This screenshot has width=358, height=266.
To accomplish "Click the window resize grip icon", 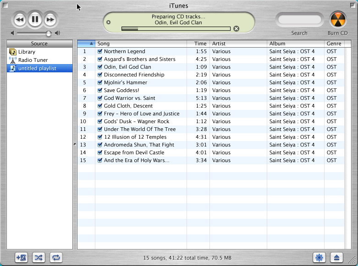I will 352,260.
